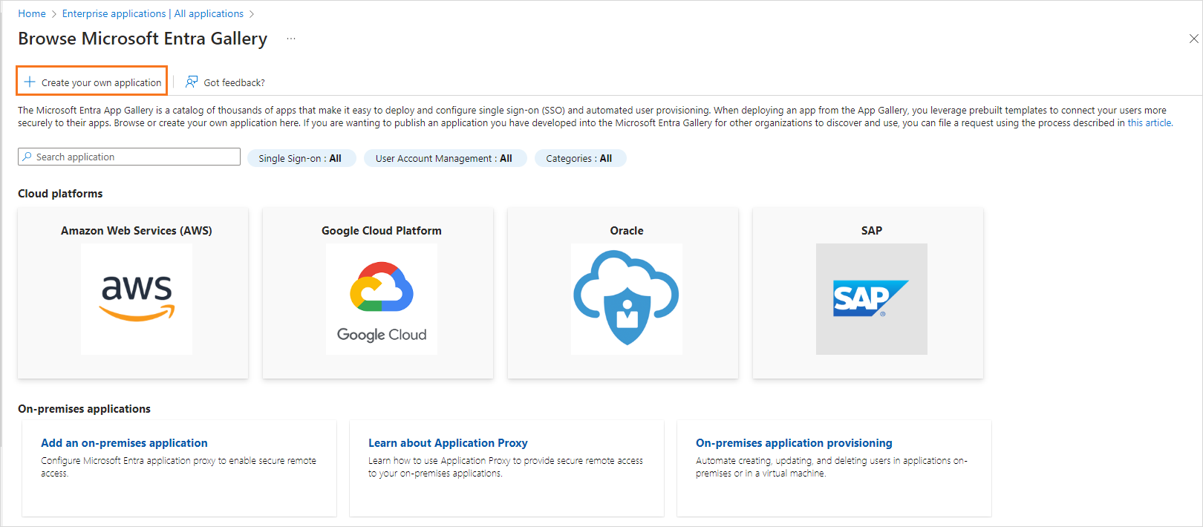Click the Google Cloud Platform title

(x=382, y=231)
